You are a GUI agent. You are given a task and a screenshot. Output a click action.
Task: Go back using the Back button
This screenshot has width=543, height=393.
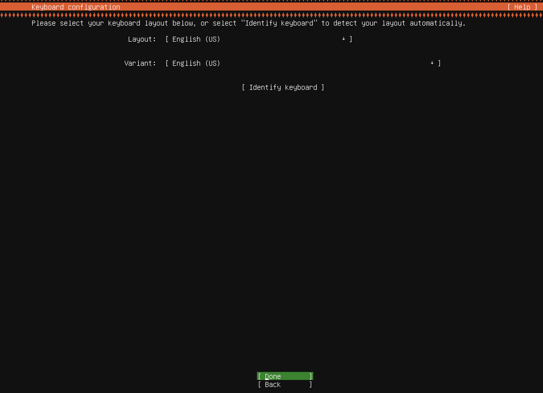click(285, 384)
